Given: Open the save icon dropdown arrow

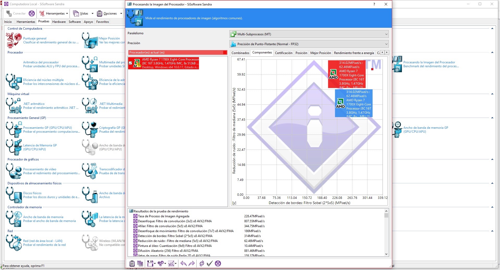Looking at the screenshot, I should (x=155, y=264).
